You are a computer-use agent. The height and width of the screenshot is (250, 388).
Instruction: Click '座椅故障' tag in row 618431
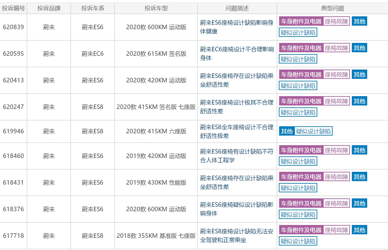[x=336, y=177]
